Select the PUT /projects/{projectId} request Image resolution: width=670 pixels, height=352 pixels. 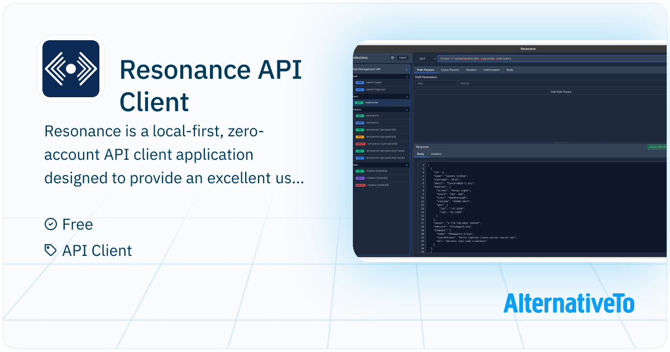click(381, 137)
